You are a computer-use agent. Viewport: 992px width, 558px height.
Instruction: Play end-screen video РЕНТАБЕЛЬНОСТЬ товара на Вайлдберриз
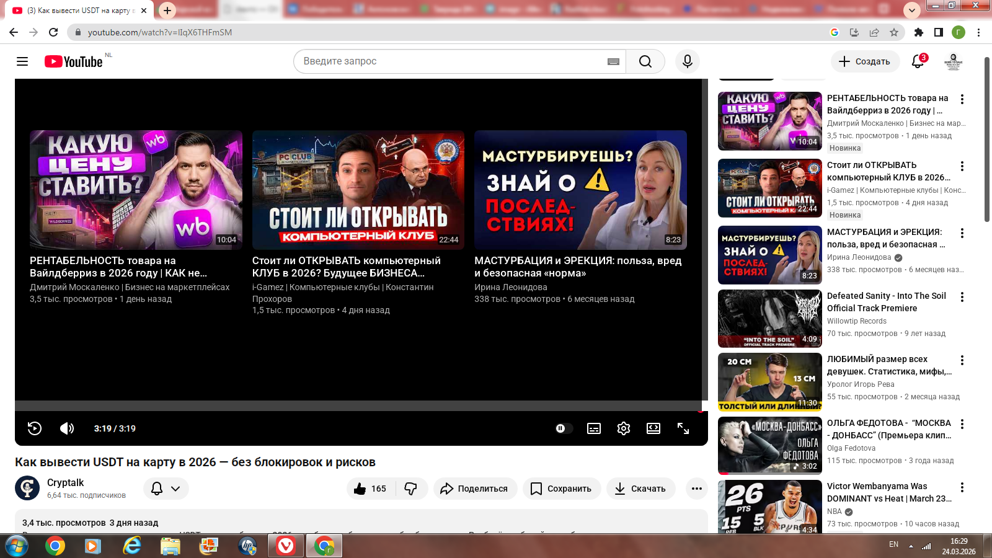pyautogui.click(x=136, y=190)
